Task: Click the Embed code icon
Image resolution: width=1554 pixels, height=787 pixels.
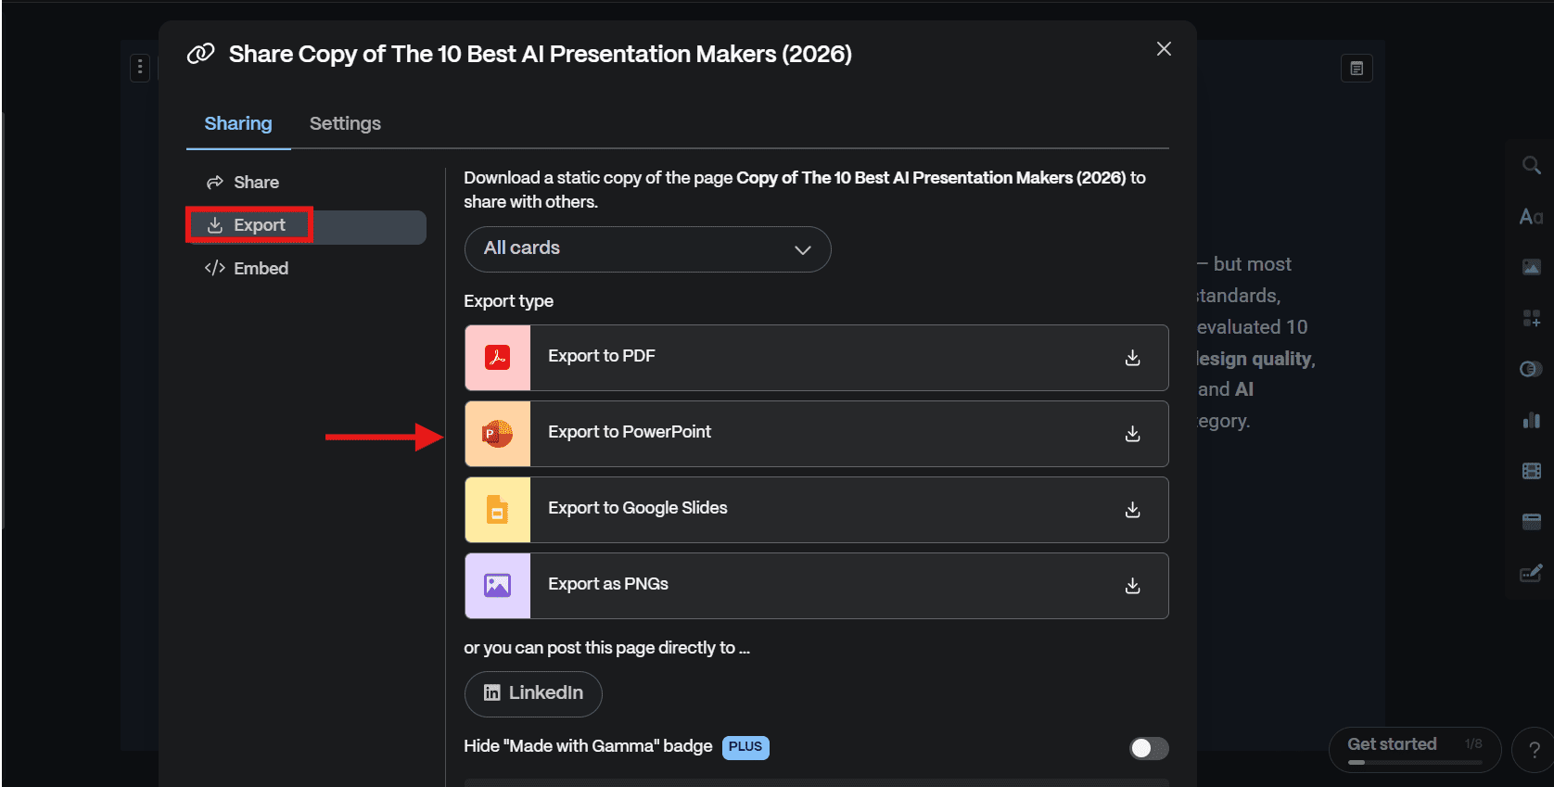Action: coord(215,268)
